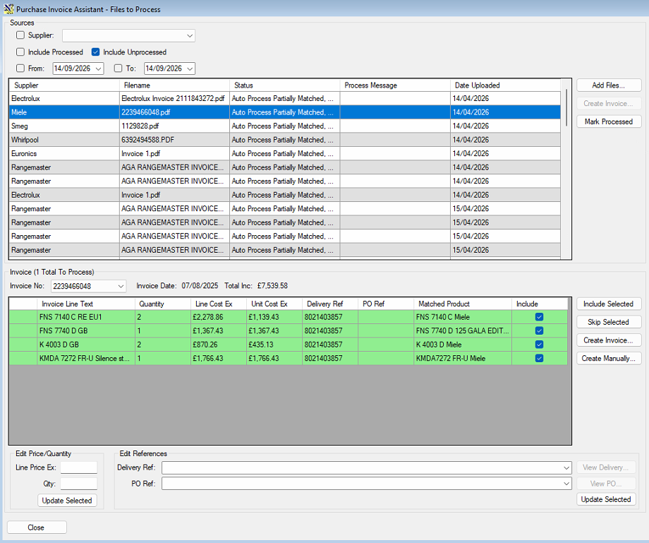Toggle Include for FNS 7140 C line
649x543 pixels.
pyautogui.click(x=539, y=317)
